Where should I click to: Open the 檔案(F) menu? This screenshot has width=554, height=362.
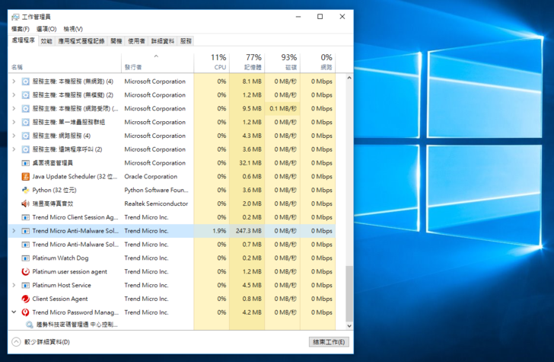(x=21, y=29)
